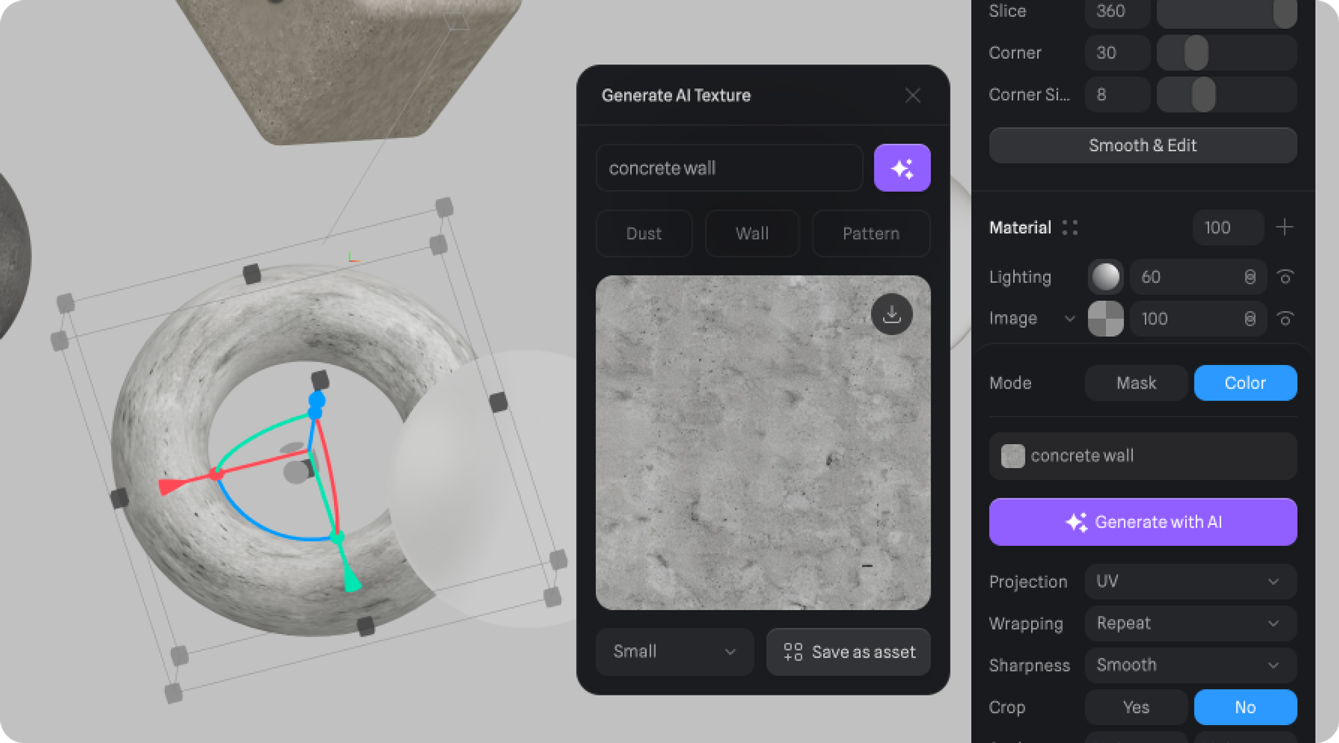Select Mask mode

tap(1135, 383)
